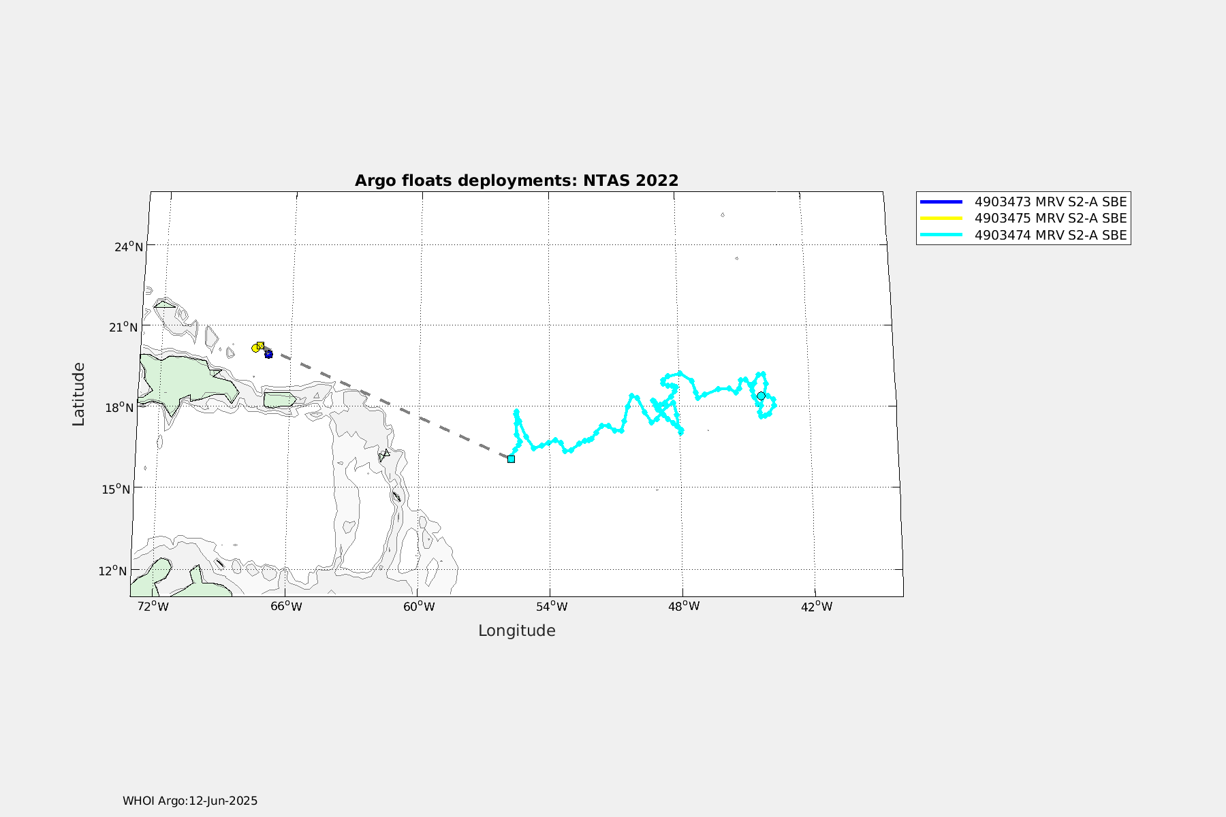Click the 60°W longitude tick label
1226x817 pixels.
419,607
